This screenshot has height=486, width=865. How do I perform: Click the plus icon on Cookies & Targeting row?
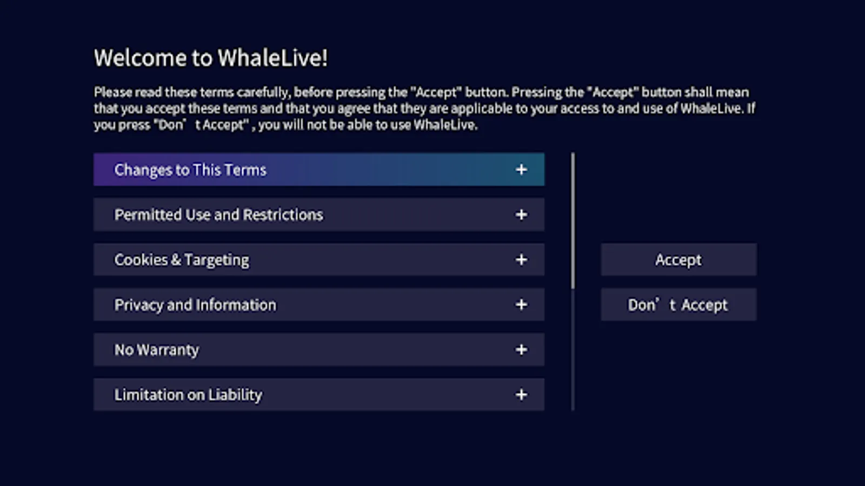521,260
